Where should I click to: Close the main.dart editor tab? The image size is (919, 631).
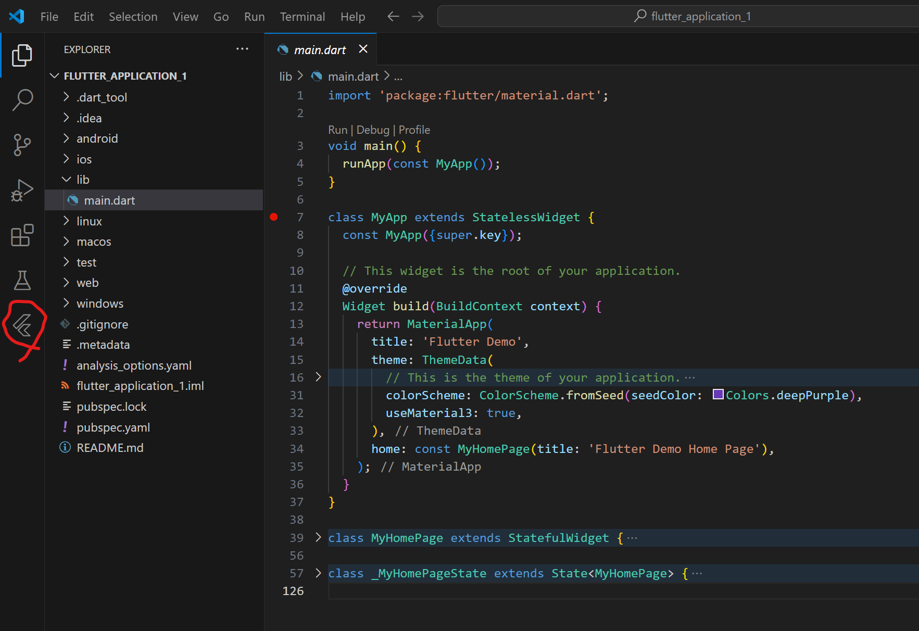tap(363, 49)
